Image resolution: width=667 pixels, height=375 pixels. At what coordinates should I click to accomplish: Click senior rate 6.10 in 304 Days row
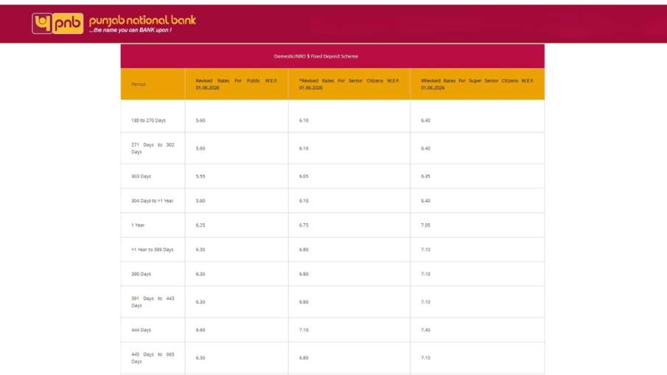point(304,200)
